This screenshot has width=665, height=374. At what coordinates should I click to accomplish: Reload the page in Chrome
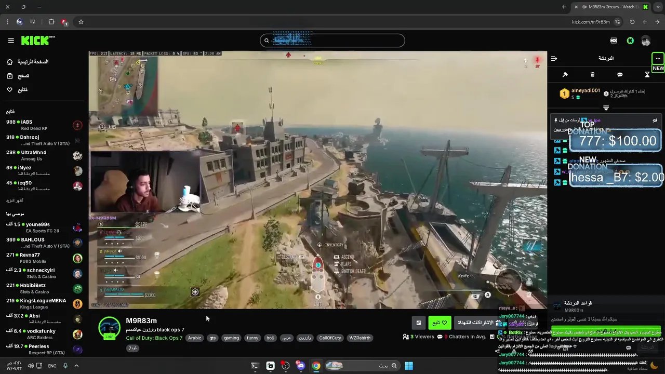coord(632,22)
